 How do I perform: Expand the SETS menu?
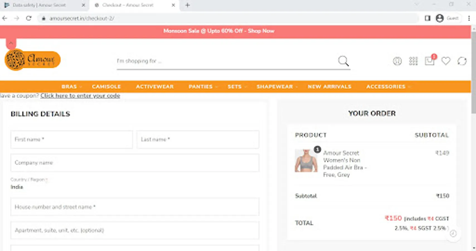pyautogui.click(x=237, y=87)
